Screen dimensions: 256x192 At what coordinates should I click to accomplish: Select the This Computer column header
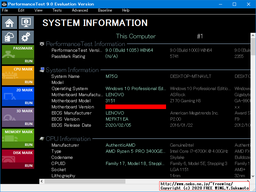pos(136,36)
